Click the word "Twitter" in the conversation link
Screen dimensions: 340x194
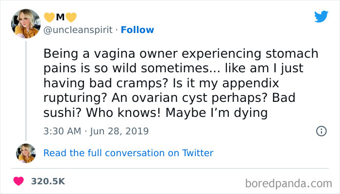pos(198,153)
